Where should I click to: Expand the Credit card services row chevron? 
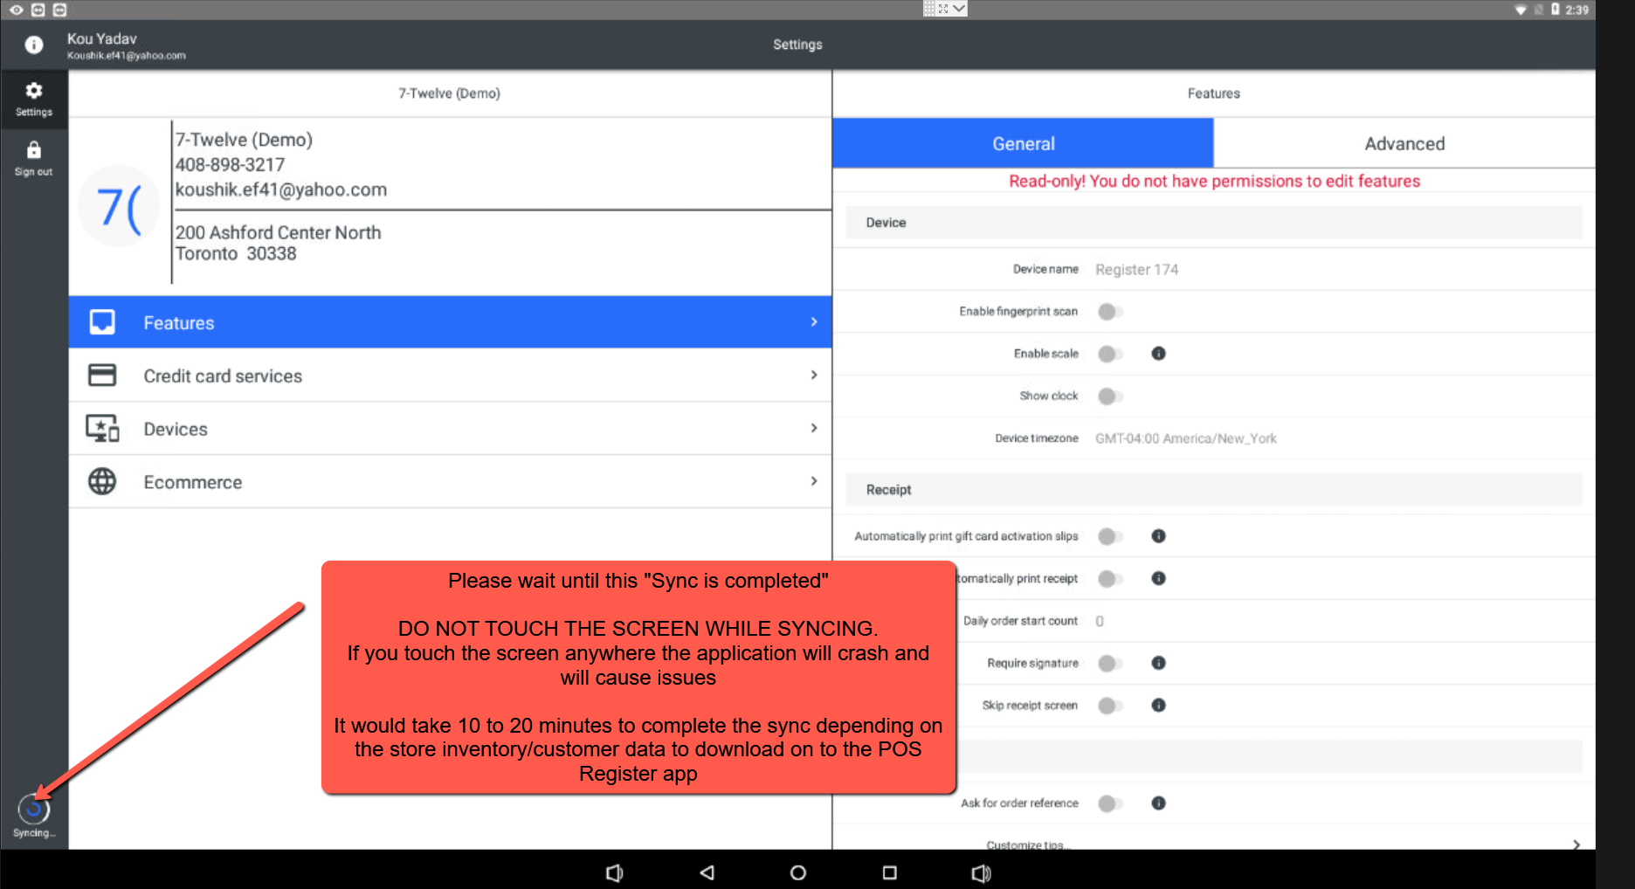click(813, 376)
